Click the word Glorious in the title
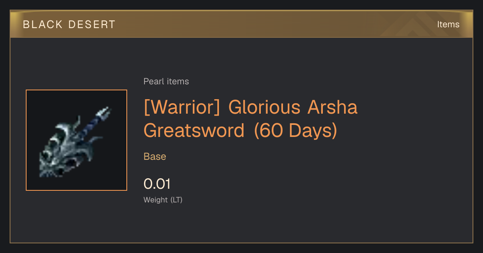Screen dimensions: 483x253 264,107
